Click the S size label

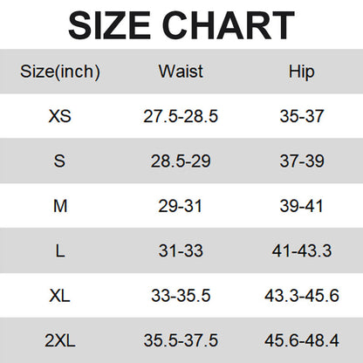[59, 161]
